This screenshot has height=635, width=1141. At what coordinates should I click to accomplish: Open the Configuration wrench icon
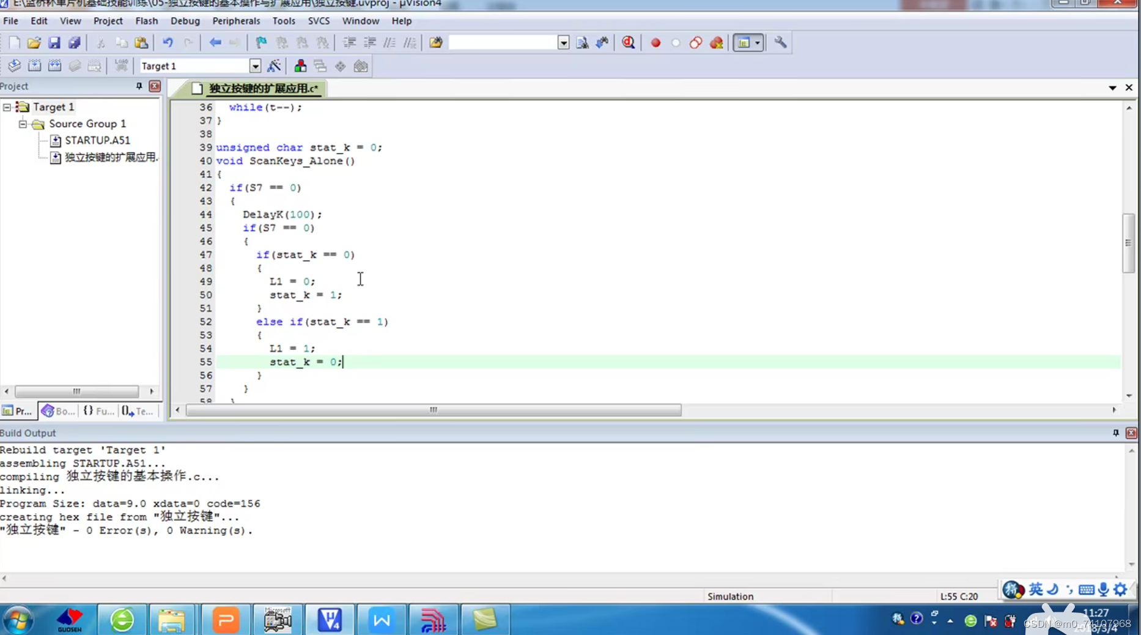coord(780,43)
